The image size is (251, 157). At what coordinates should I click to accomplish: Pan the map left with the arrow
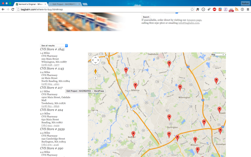click(x=93, y=60)
